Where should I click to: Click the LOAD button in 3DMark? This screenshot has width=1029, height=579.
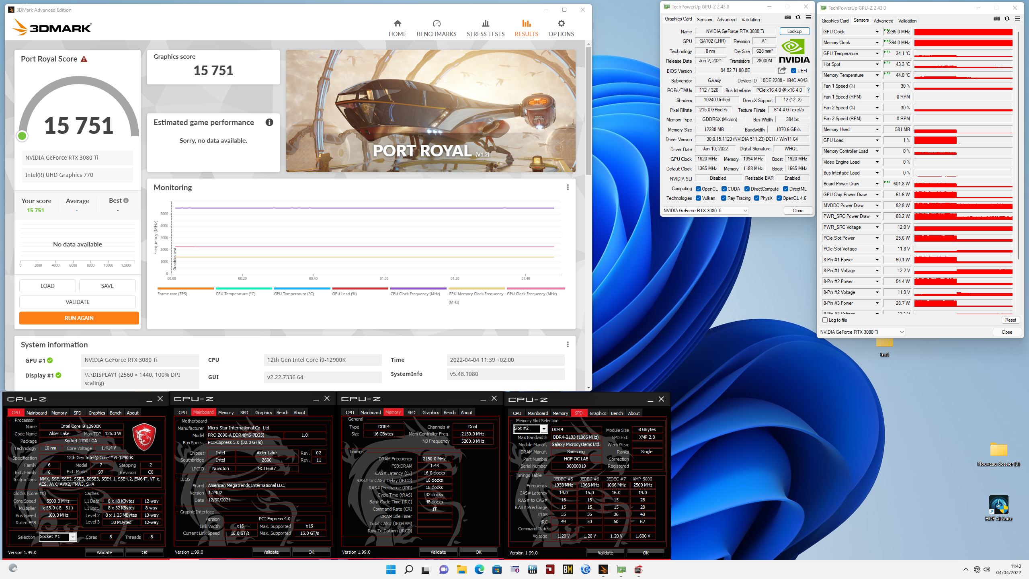[47, 286]
